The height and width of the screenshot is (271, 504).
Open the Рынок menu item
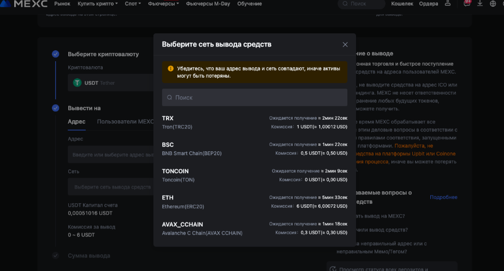pos(62,4)
